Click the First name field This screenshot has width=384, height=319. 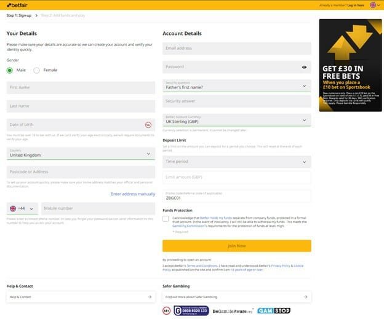click(81, 87)
